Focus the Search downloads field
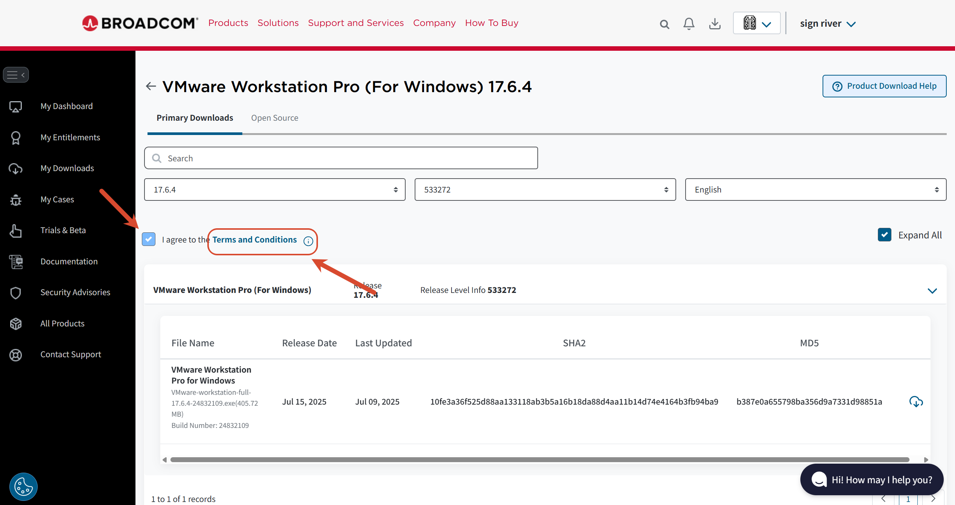 click(x=341, y=158)
